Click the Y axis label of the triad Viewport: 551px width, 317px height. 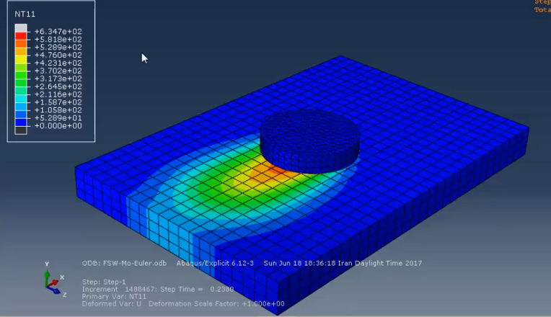(47, 264)
